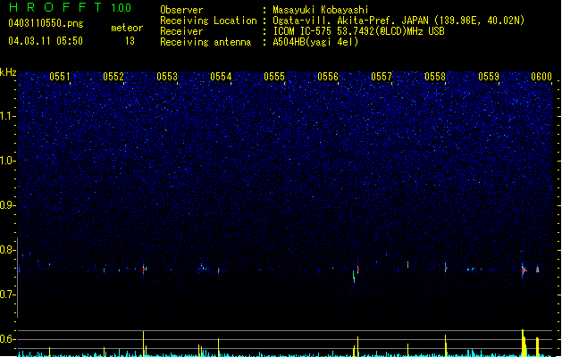Click the meteor count value 13
The image size is (562, 357).
tap(130, 41)
